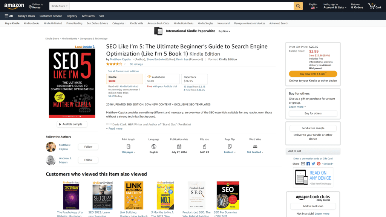
Task: Click the Embed share link
Action: pyautogui.click(x=328, y=164)
